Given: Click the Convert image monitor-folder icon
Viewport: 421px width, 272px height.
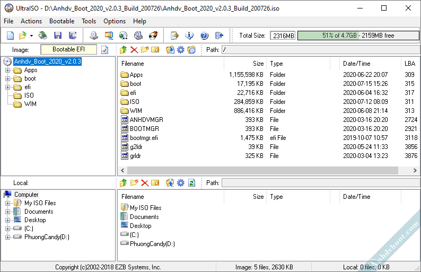Looking at the screenshot, I should pyautogui.click(x=109, y=36).
